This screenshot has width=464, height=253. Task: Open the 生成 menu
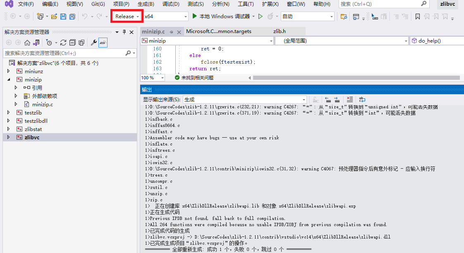(146, 5)
